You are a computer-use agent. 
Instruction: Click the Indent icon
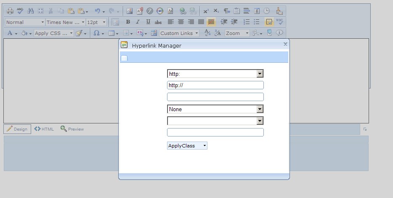(x=224, y=22)
